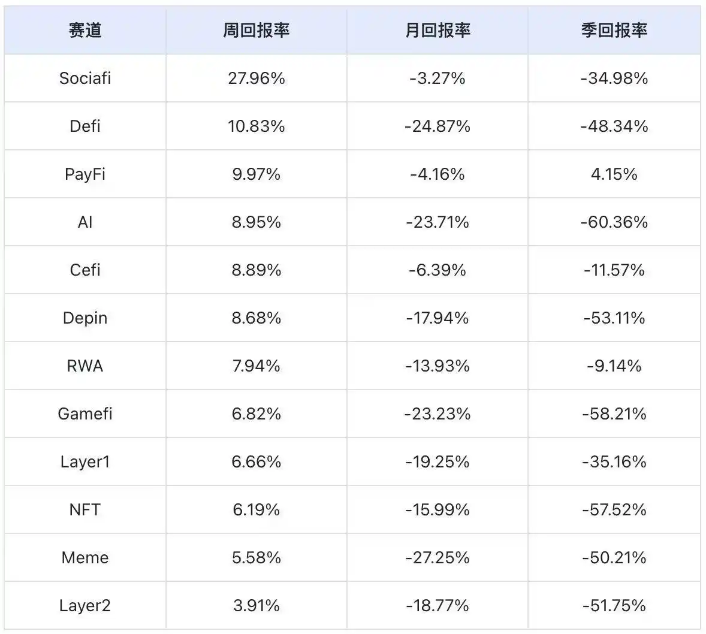
Task: Click the Layer1 sector cell
Action: point(85,461)
